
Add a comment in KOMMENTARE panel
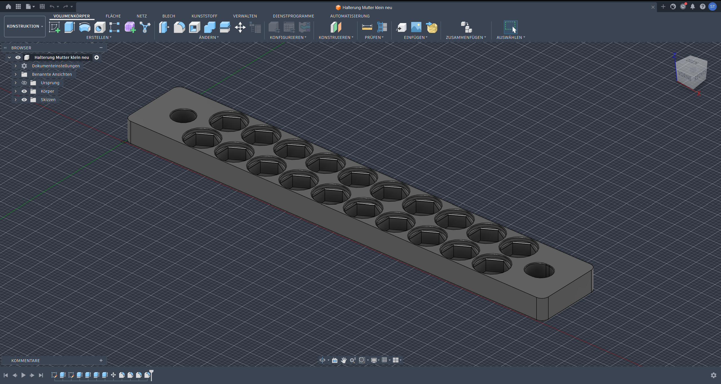coord(101,360)
